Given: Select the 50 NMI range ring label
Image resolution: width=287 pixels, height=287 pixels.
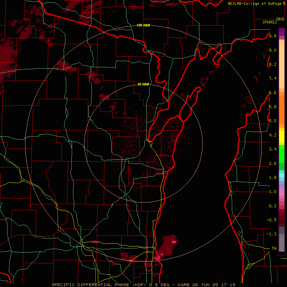Looking at the screenshot, I should (x=143, y=84).
